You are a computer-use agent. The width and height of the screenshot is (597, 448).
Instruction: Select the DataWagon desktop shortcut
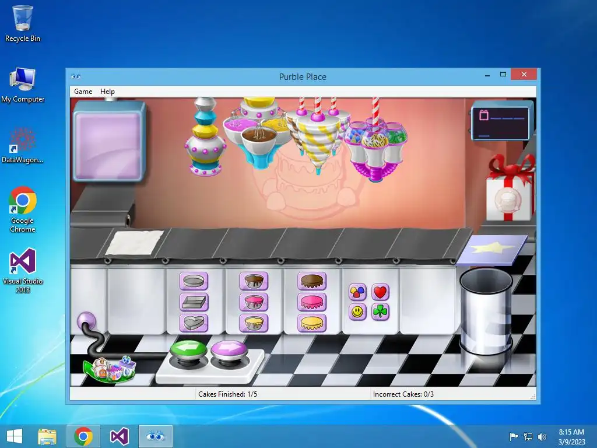tap(23, 145)
